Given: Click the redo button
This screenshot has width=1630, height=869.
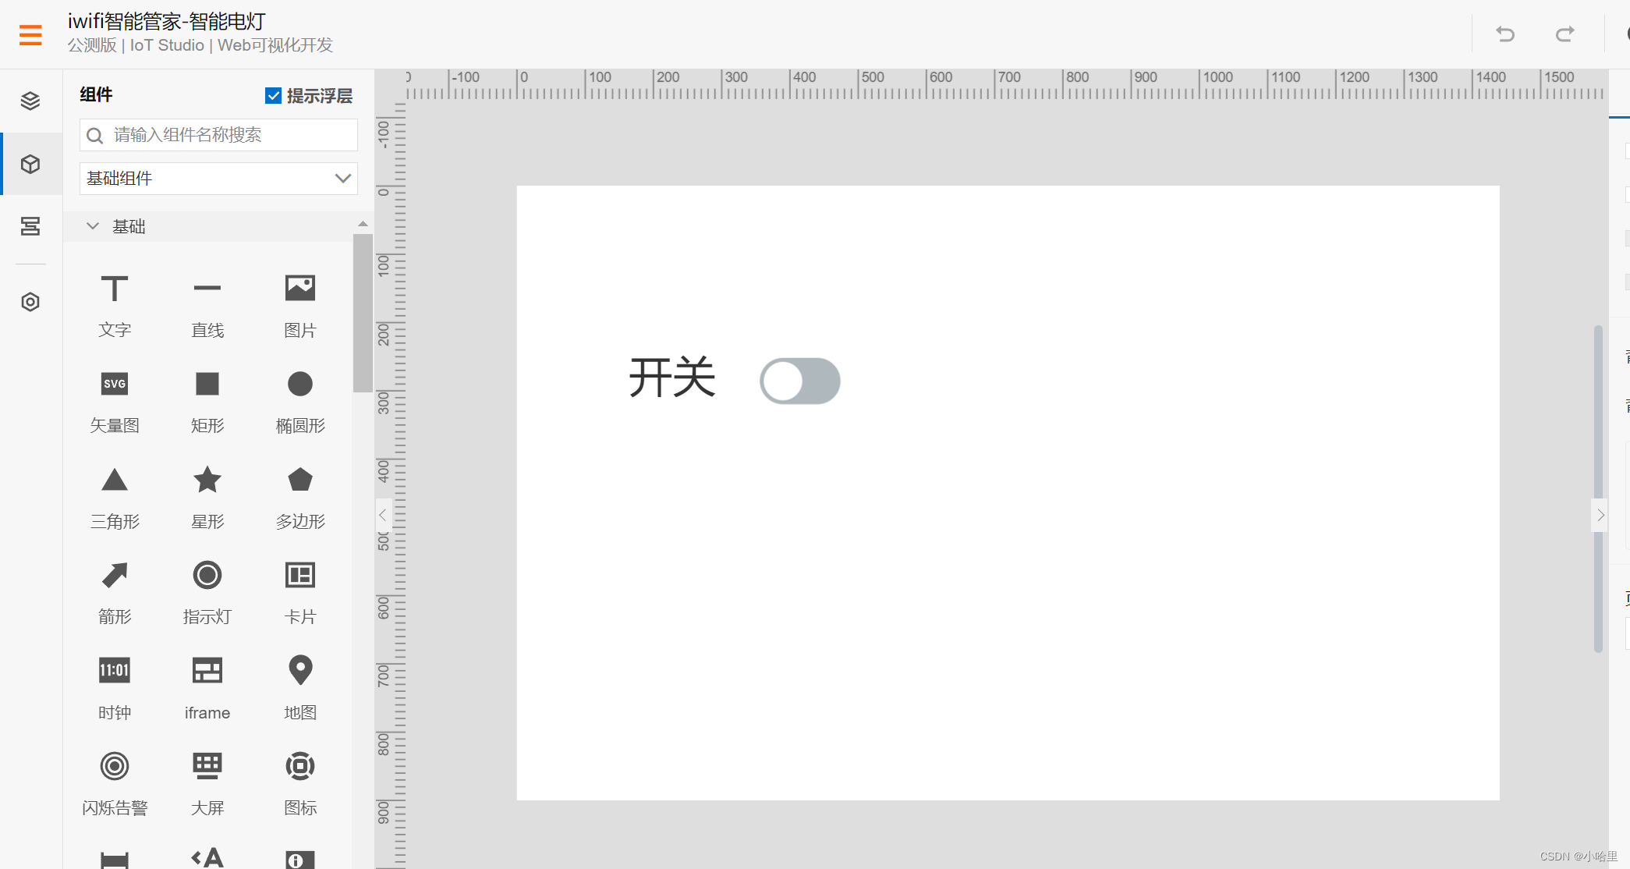Looking at the screenshot, I should pos(1564,34).
